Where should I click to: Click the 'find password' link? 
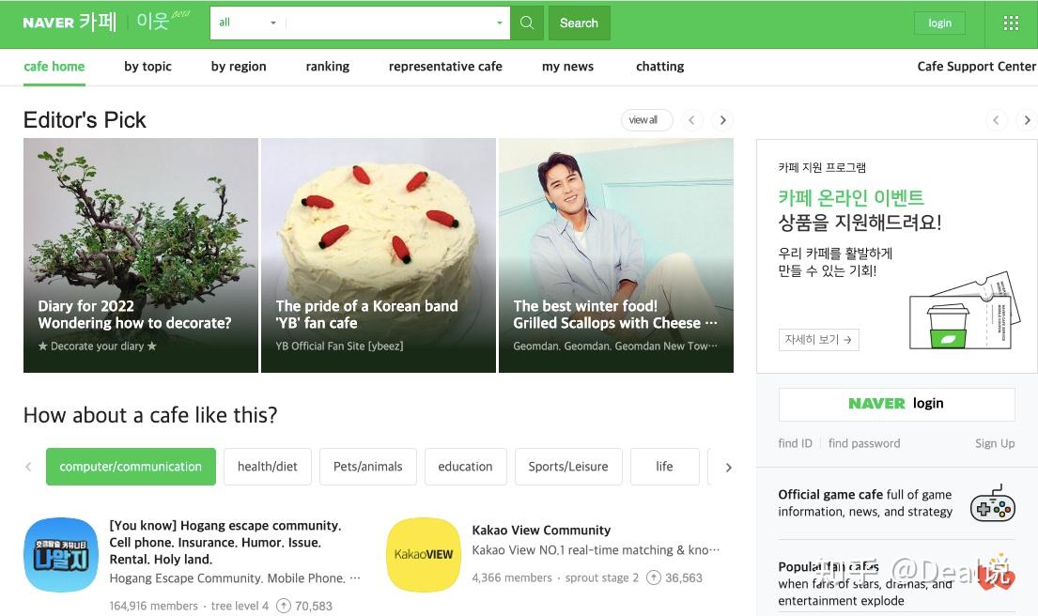[864, 443]
